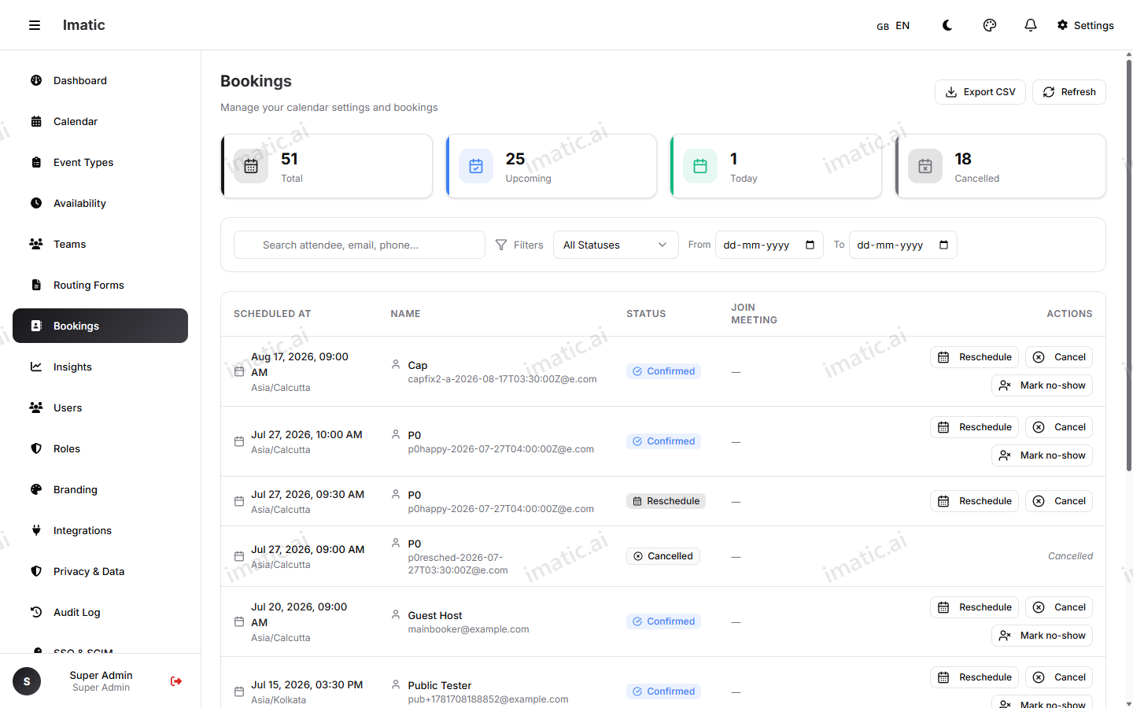Image resolution: width=1133 pixels, height=708 pixels.
Task: Click the Cancelled status badge
Action: [x=663, y=556]
